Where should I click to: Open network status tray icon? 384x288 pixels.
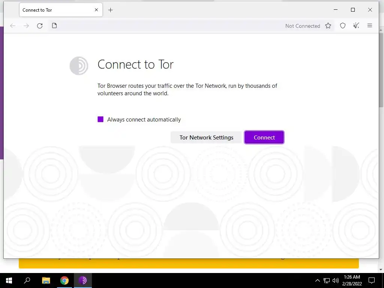[327, 280]
